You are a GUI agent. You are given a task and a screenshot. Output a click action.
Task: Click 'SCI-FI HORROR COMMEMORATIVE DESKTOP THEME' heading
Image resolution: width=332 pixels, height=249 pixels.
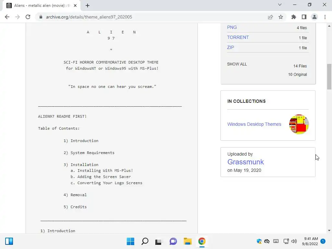click(111, 62)
